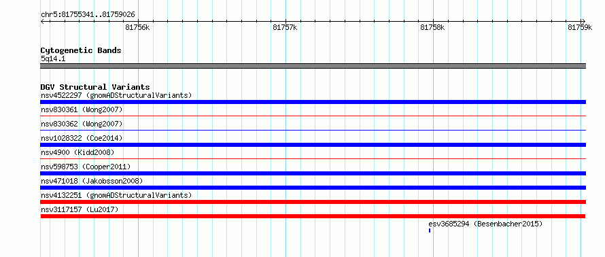Image resolution: width=605 pixels, height=257 pixels.
Task: Click the small blue esv3685294 variant mark
Action: (x=430, y=230)
